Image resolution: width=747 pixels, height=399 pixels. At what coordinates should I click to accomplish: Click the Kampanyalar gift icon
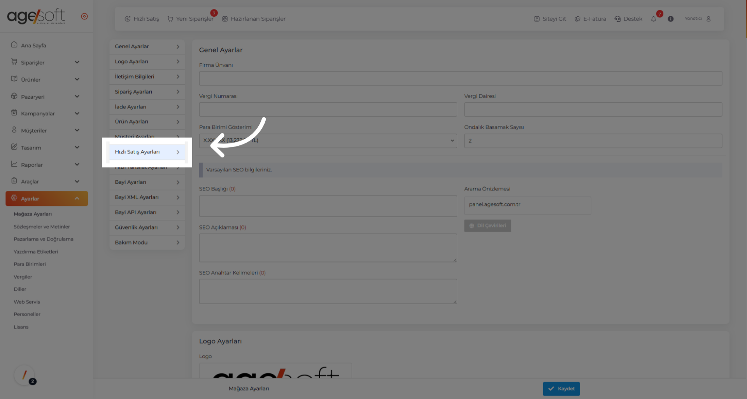[14, 113]
